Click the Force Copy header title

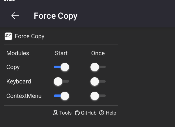coord(56,16)
